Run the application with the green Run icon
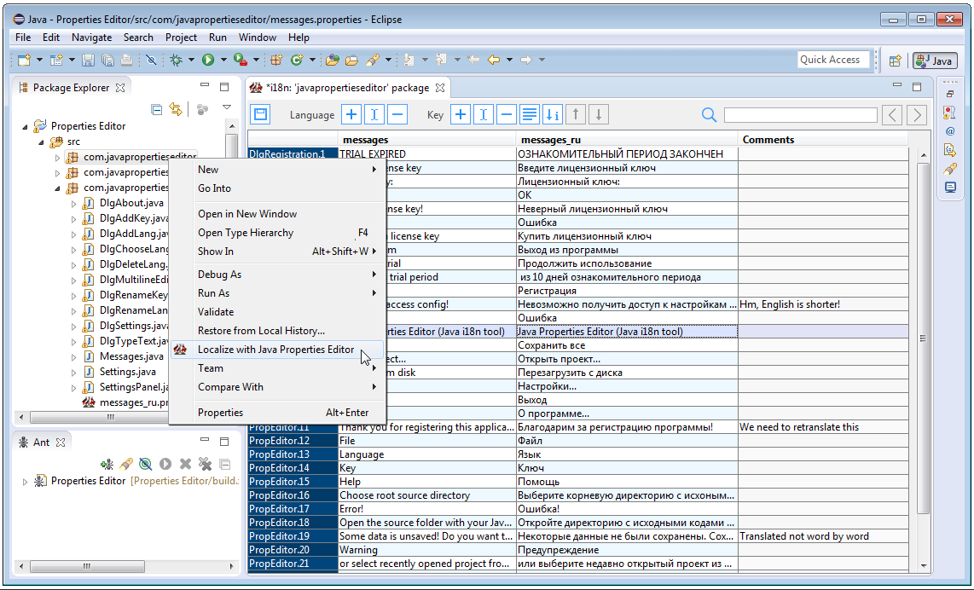Screen dimensions: 974x590 (x=207, y=59)
